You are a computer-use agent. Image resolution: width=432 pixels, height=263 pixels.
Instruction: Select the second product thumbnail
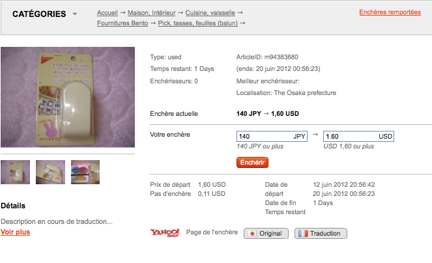click(50, 172)
